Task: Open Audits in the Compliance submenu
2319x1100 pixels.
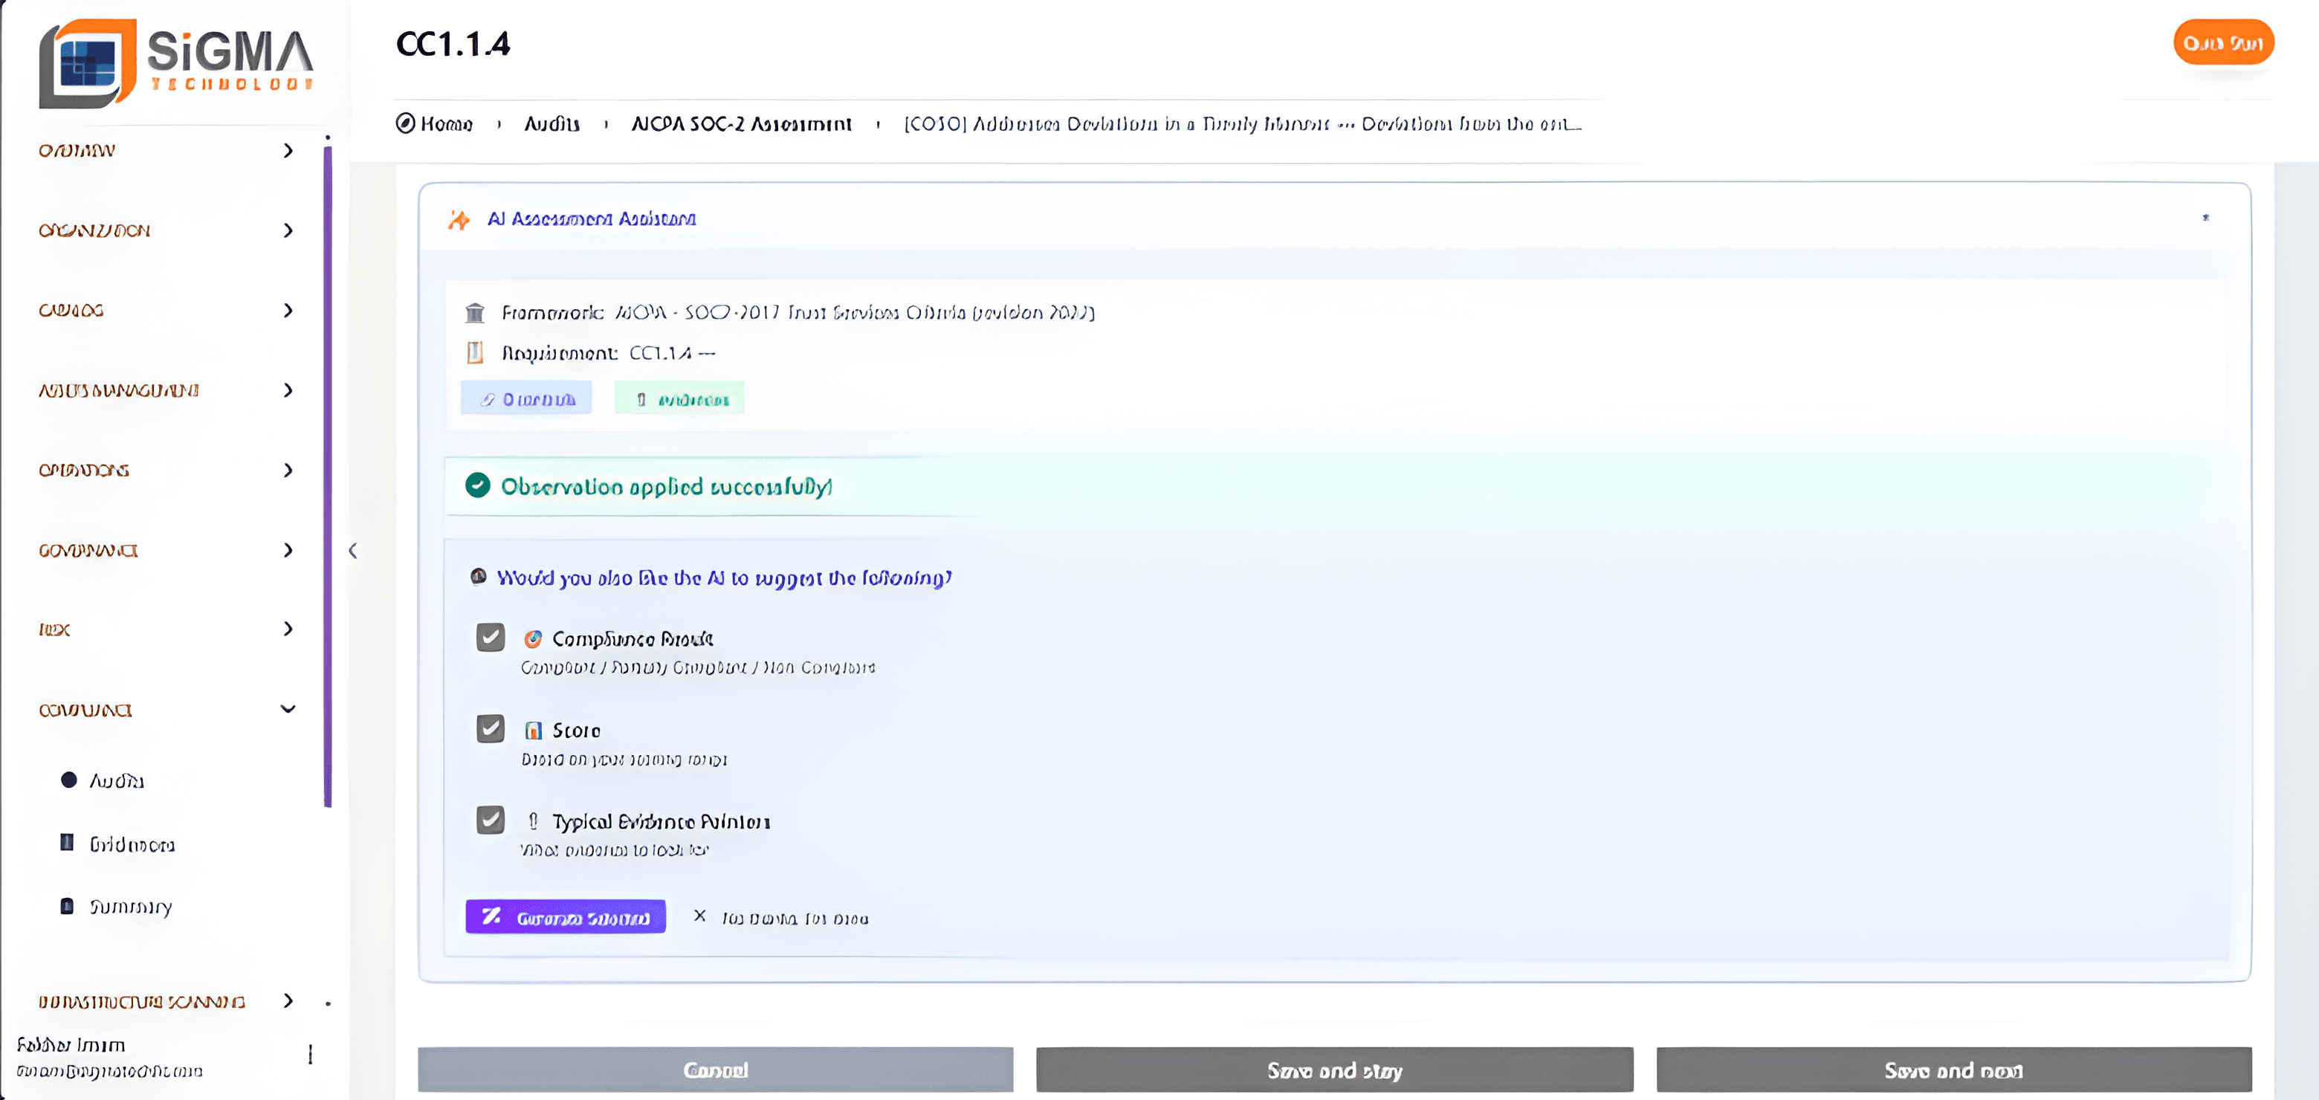Action: [x=116, y=780]
